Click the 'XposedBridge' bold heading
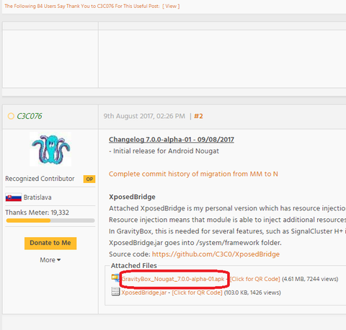The width and height of the screenshot is (346, 330). (x=132, y=197)
